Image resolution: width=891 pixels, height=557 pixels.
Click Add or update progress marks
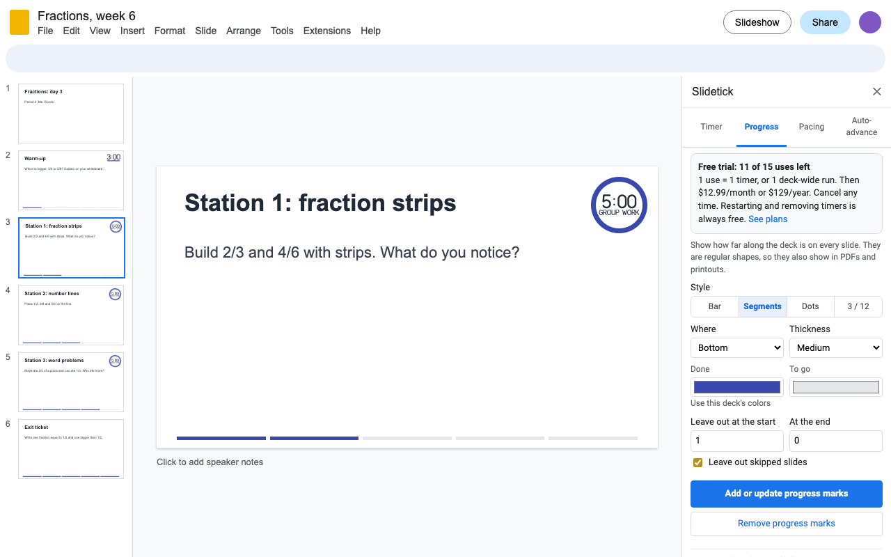(x=787, y=494)
